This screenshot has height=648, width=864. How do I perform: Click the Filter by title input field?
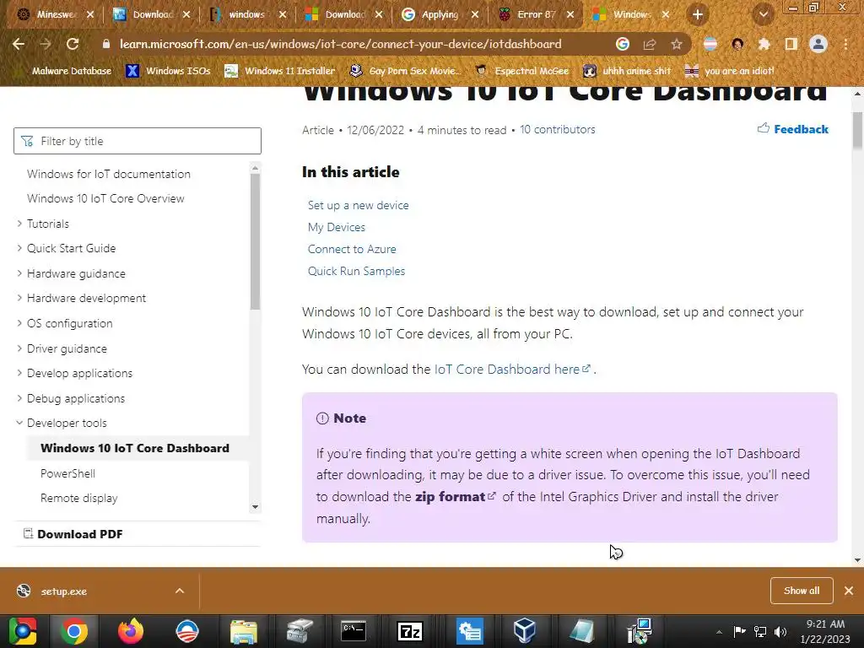click(138, 141)
